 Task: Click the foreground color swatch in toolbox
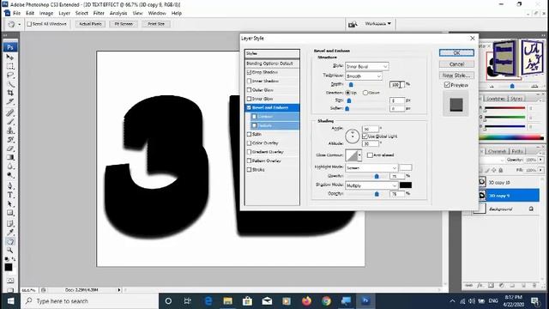[8, 267]
